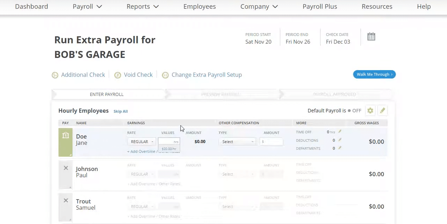
Task: Click Samuel Trout's hours field
Action: pyautogui.click(x=169, y=207)
